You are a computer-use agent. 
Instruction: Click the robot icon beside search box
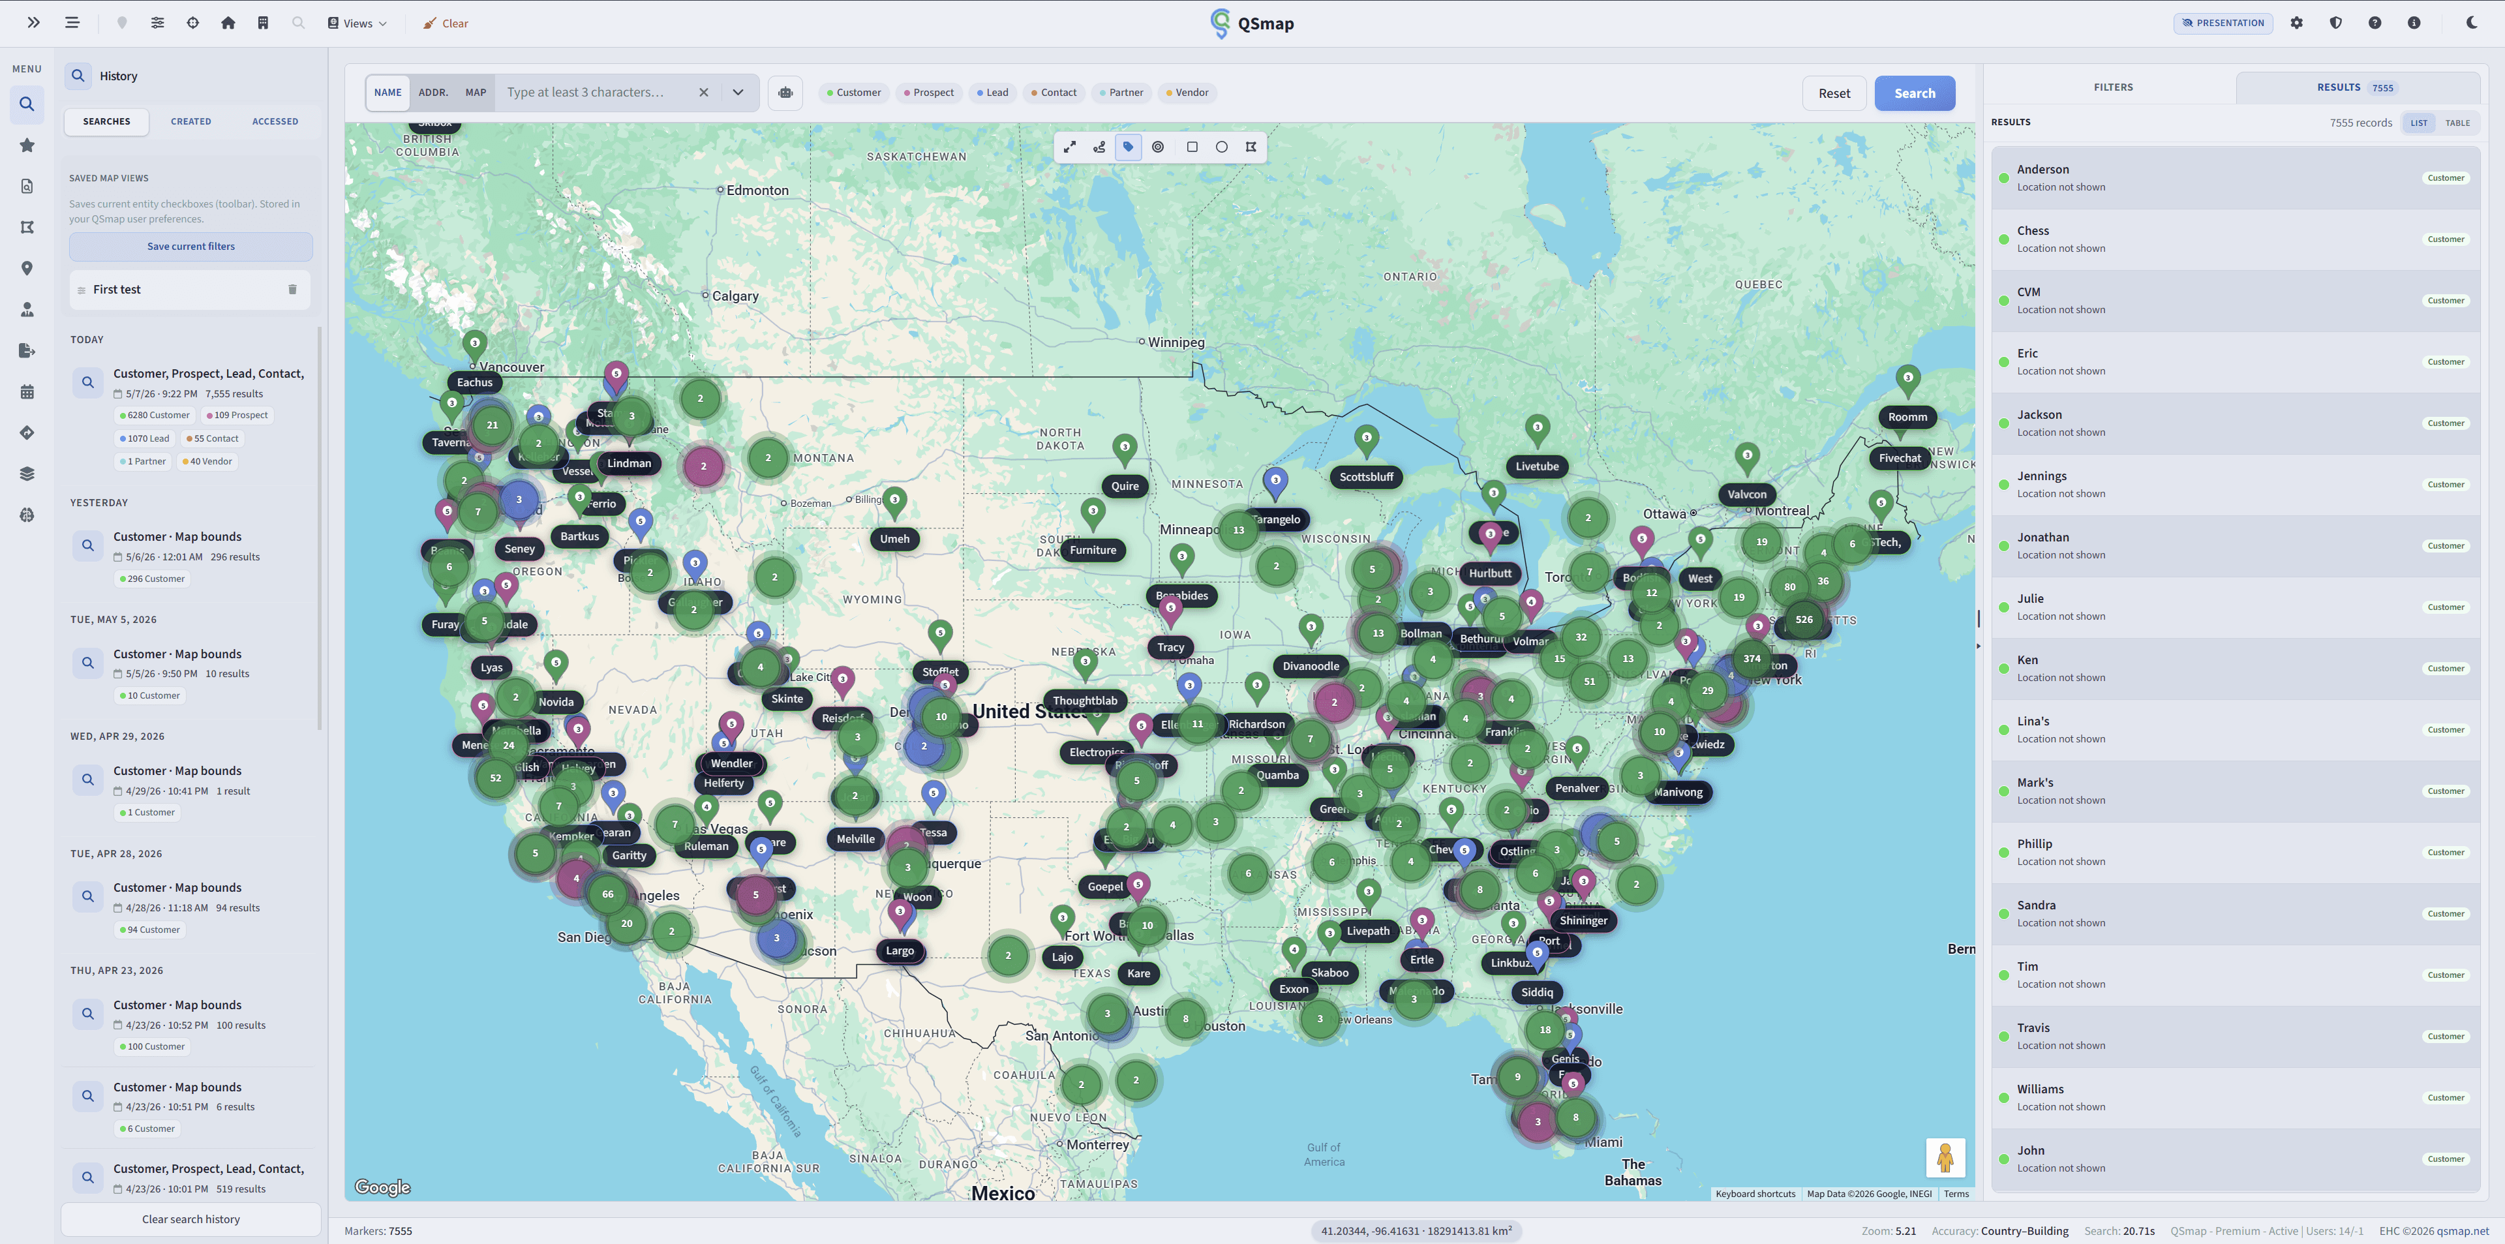(x=785, y=93)
